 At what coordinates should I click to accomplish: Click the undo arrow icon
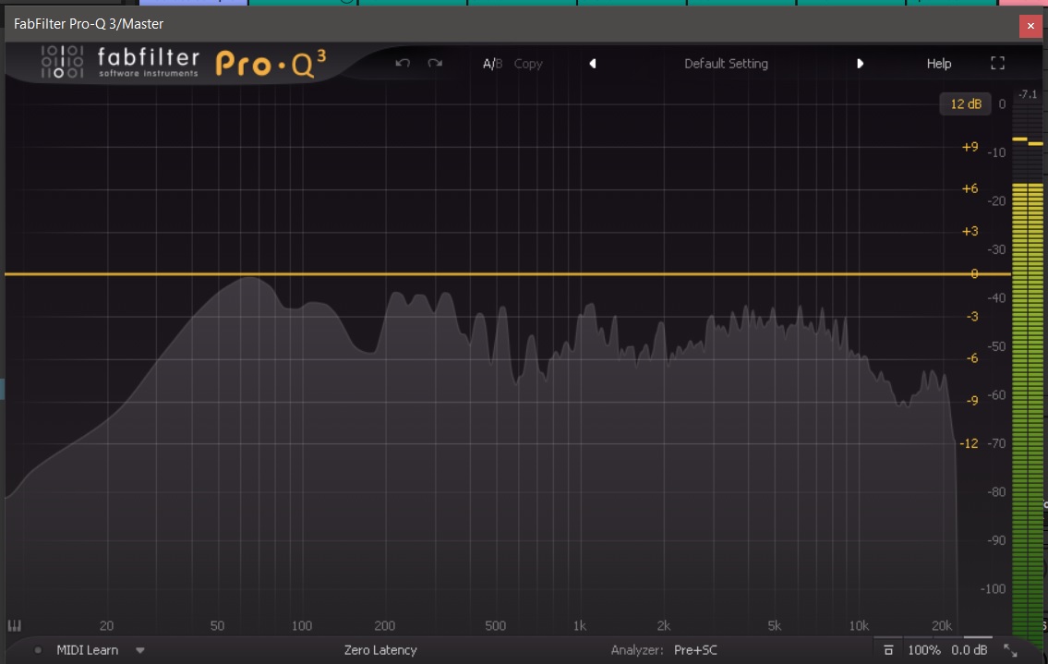(x=403, y=64)
